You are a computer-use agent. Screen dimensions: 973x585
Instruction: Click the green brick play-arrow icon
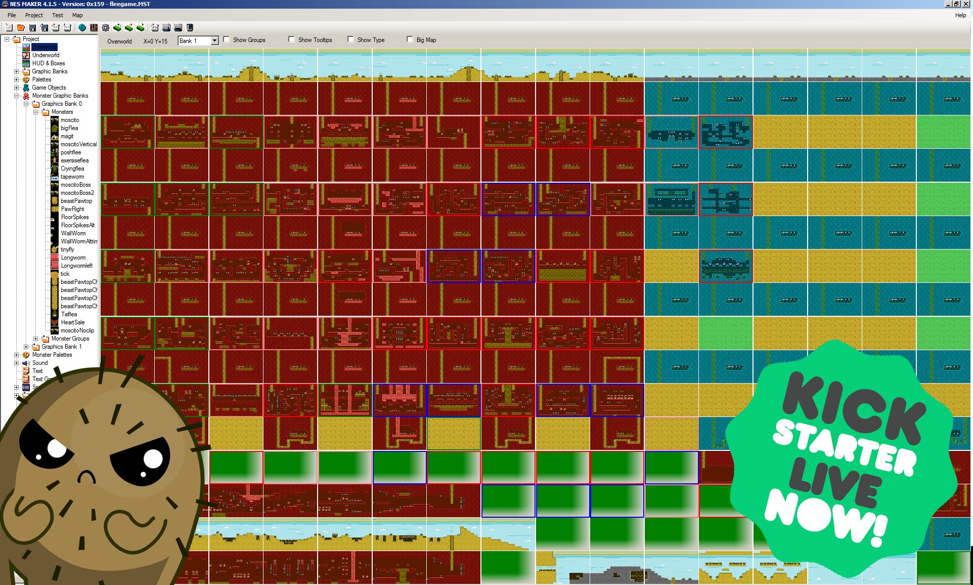pyautogui.click(x=140, y=28)
